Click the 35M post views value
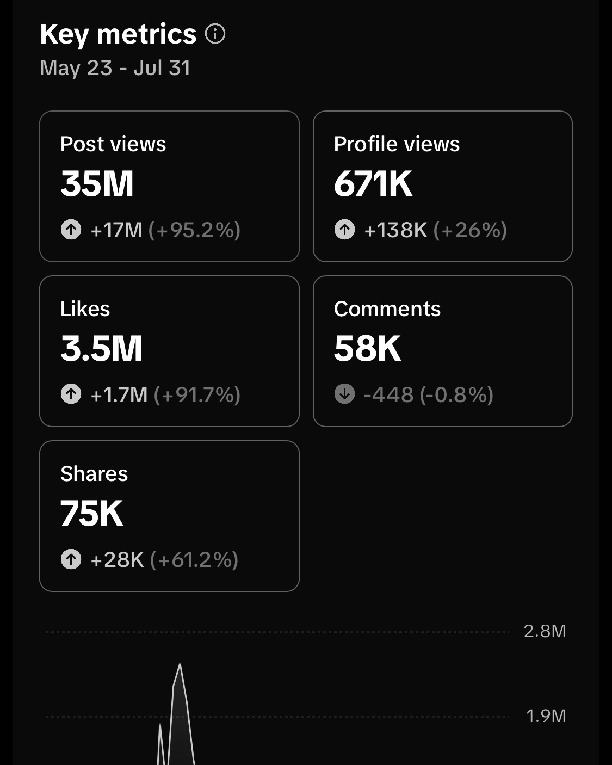612x765 pixels. 97,184
